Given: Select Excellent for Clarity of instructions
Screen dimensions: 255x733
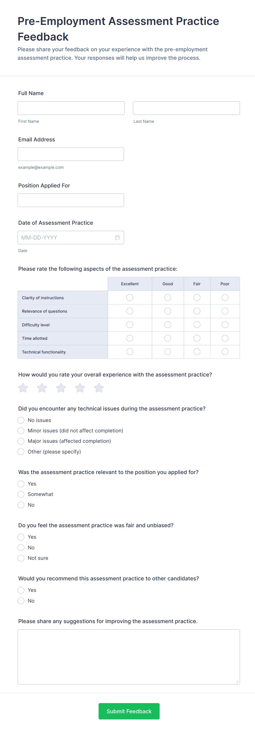Looking at the screenshot, I should (130, 297).
